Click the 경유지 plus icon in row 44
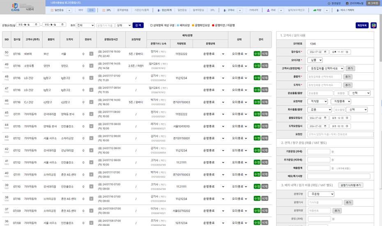This screenshot has height=226, width=382. point(91,126)
